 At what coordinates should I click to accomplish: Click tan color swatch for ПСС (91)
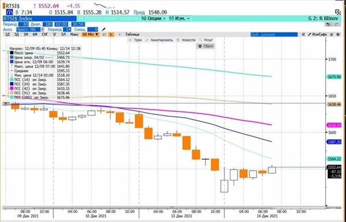12,93
